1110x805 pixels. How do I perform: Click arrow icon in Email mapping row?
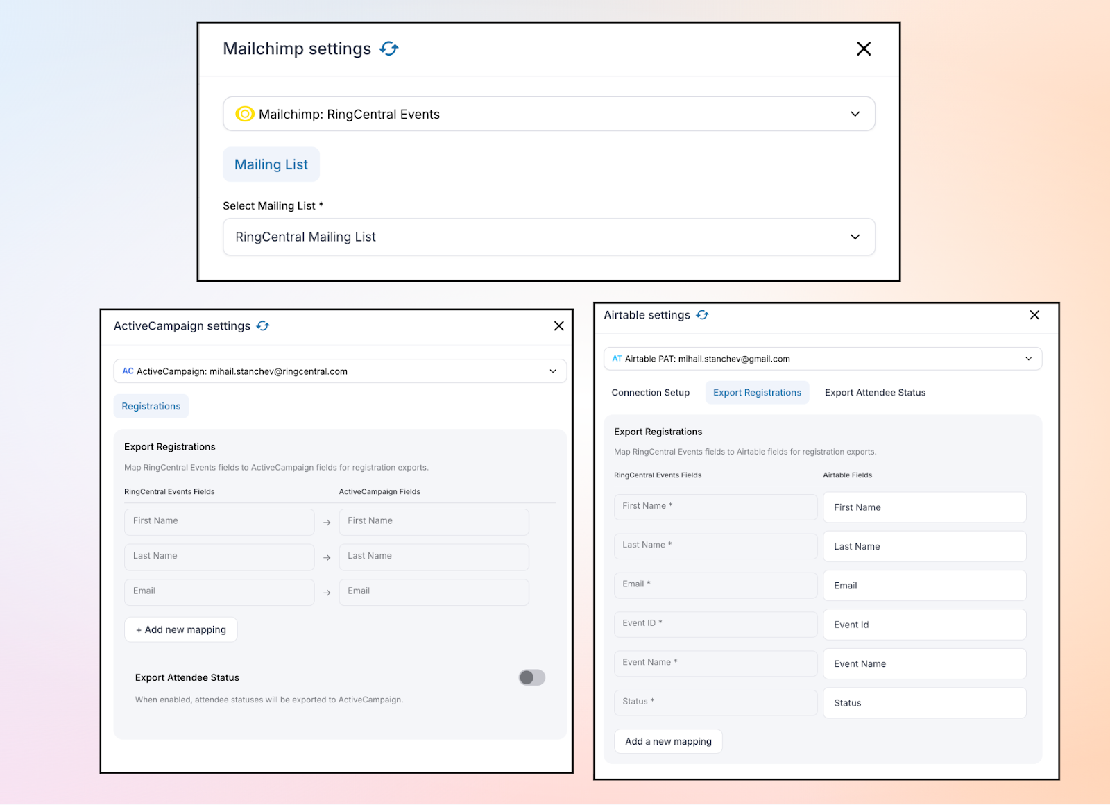(x=327, y=593)
